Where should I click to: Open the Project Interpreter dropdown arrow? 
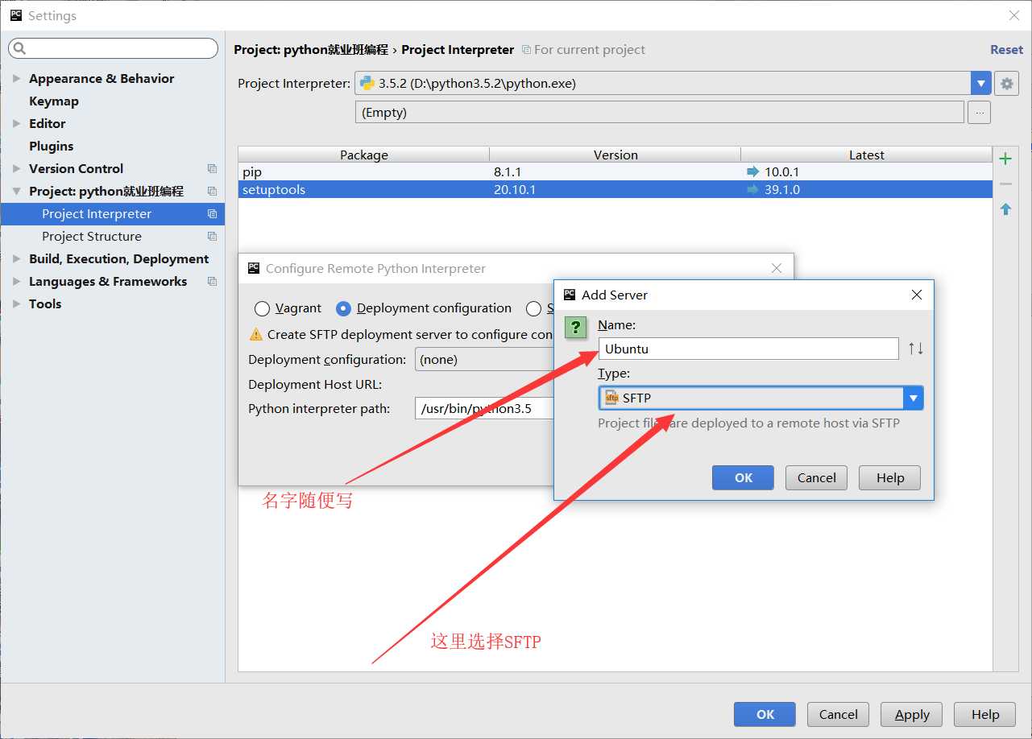pos(980,83)
